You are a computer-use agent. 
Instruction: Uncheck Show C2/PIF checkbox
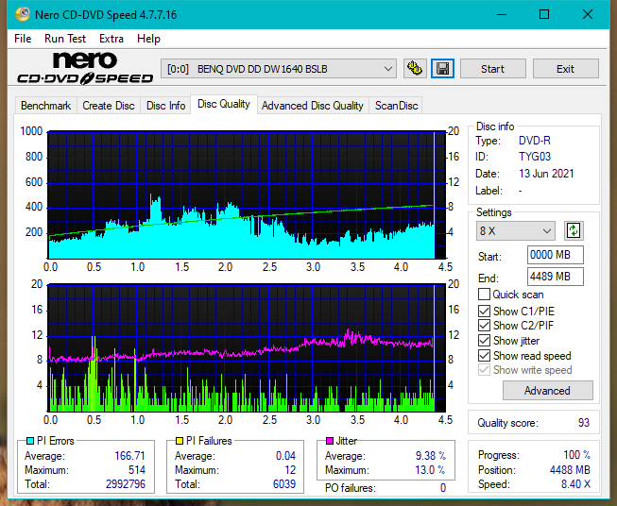tap(484, 326)
